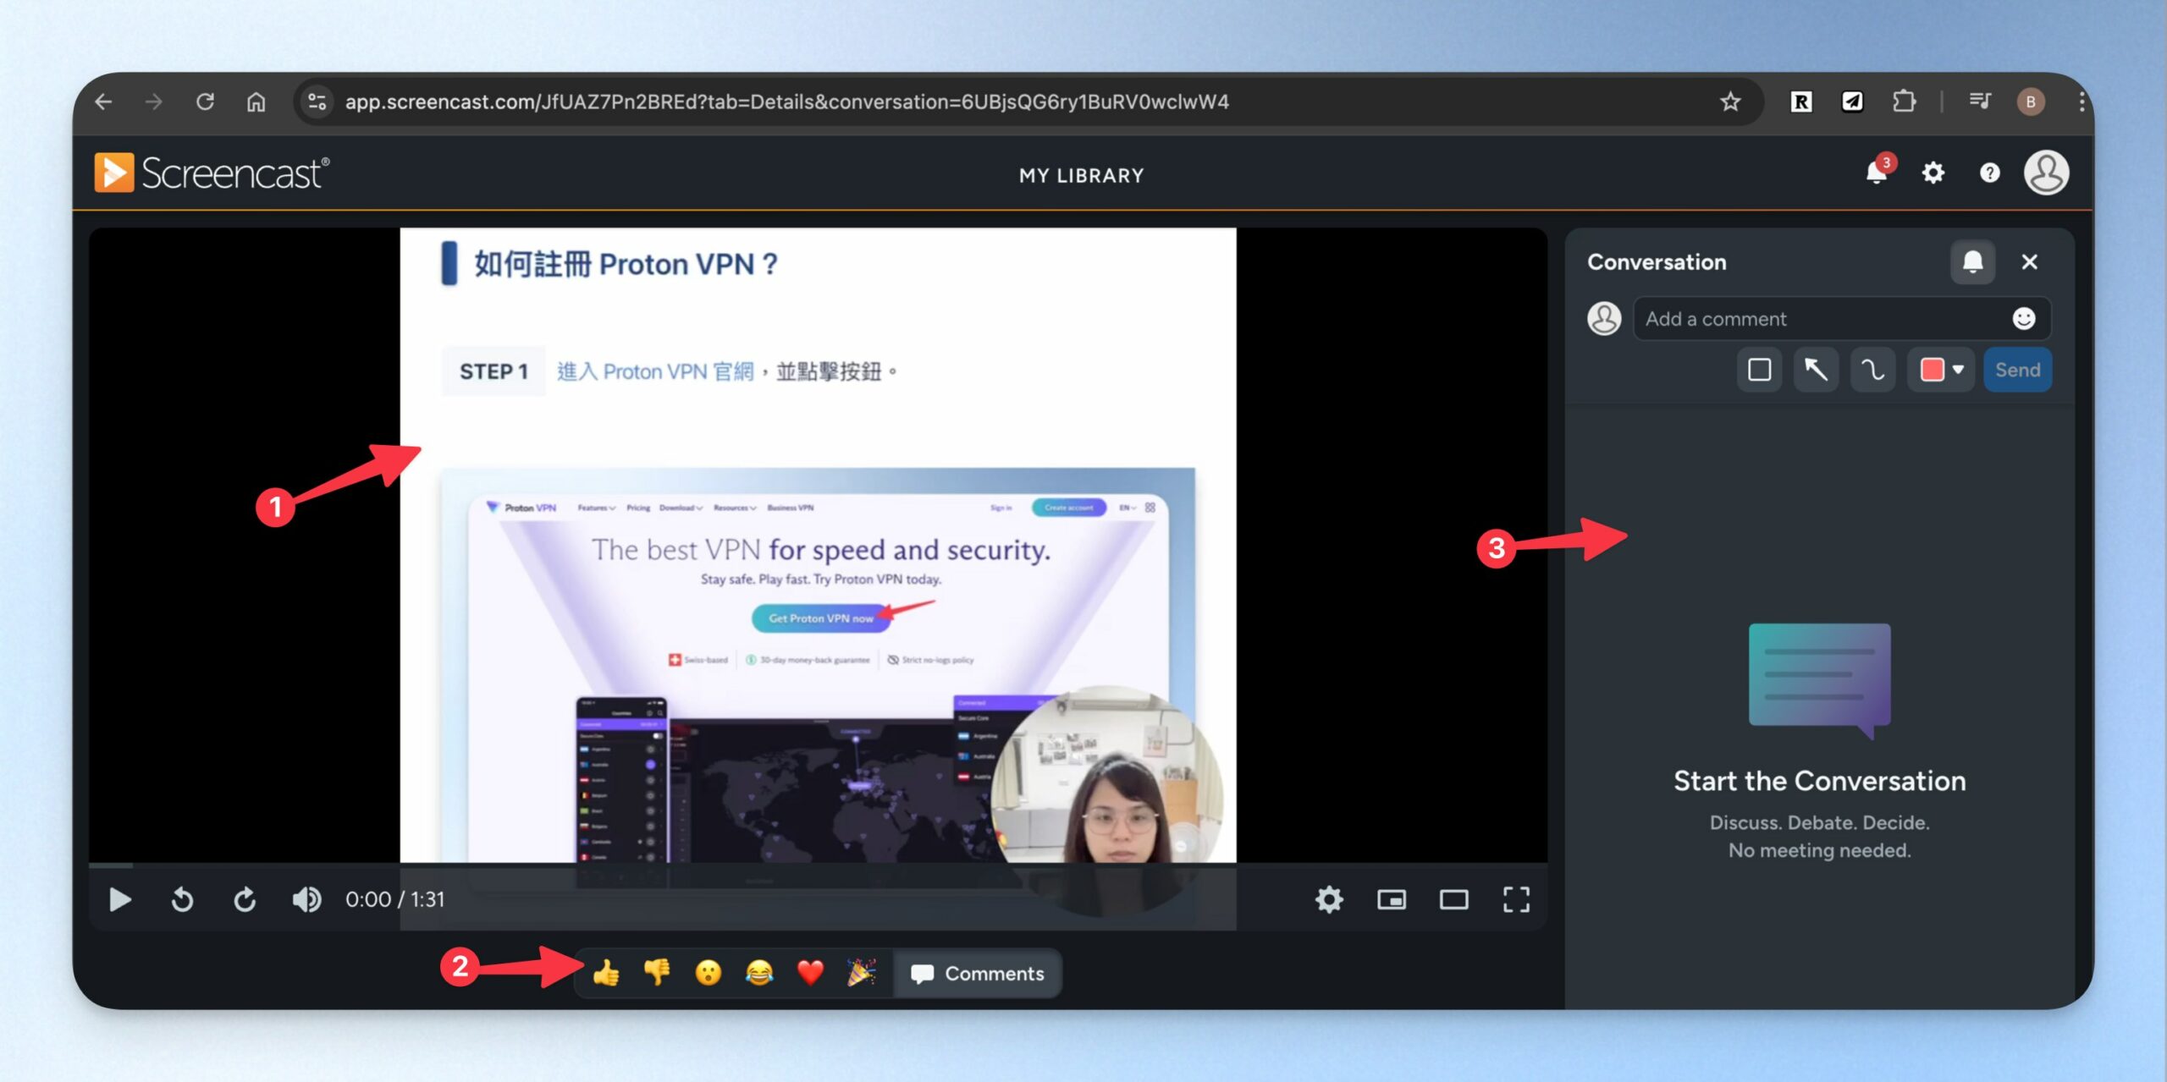React with the thumbs up emoji
The width and height of the screenshot is (2167, 1082).
606,974
